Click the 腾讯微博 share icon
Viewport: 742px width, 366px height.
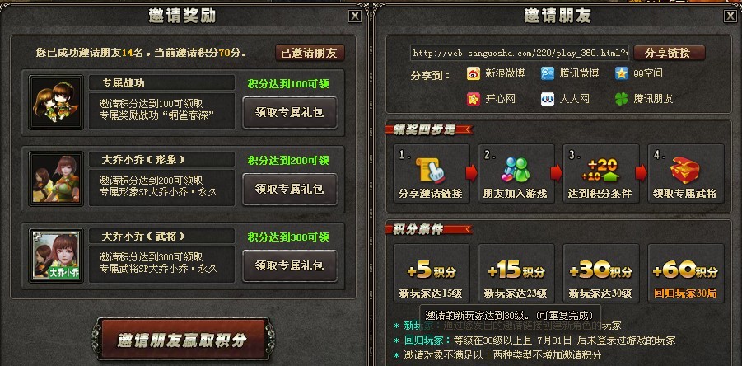(x=548, y=73)
